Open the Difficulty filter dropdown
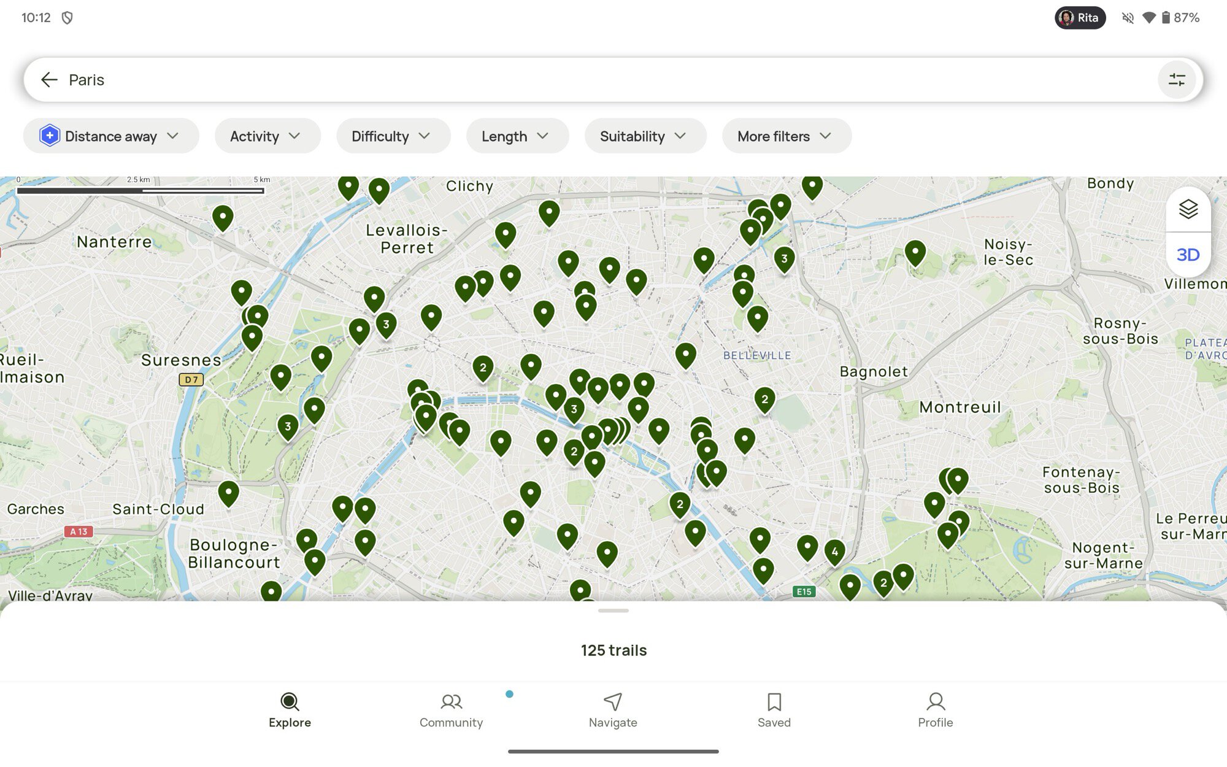Viewport: 1227px width, 767px height. 393,136
